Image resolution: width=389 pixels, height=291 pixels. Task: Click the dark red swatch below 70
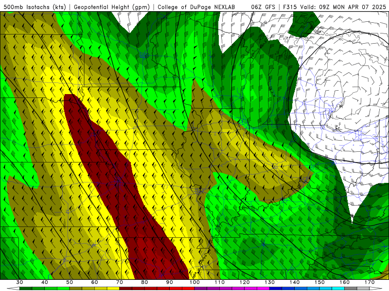[x=126, y=289]
